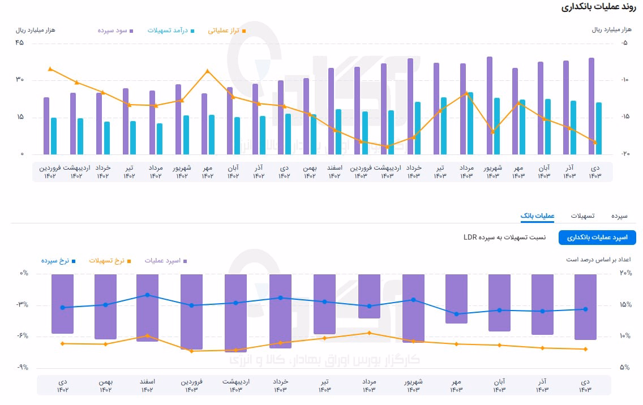643x405 pixels.
Task: Click the orange نرخ تسهیلات point at مرداد ۱۴۰۳
Action: pyautogui.click(x=369, y=333)
